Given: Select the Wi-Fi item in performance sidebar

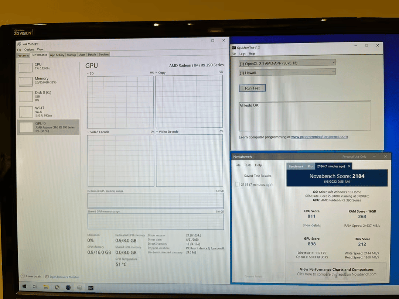Looking at the screenshot, I should point(48,111).
